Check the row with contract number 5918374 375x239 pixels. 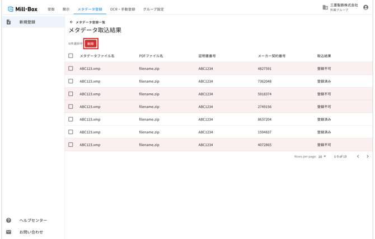pos(71,94)
